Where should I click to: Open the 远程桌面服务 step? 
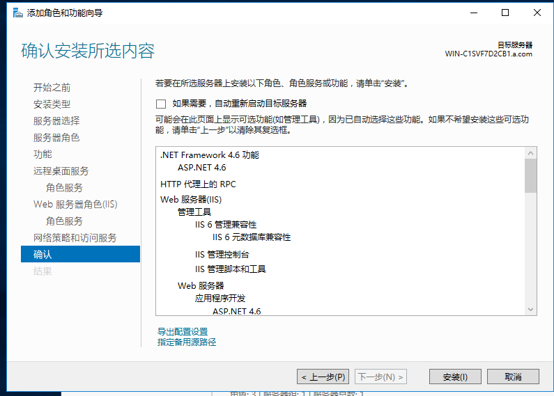[x=61, y=171]
